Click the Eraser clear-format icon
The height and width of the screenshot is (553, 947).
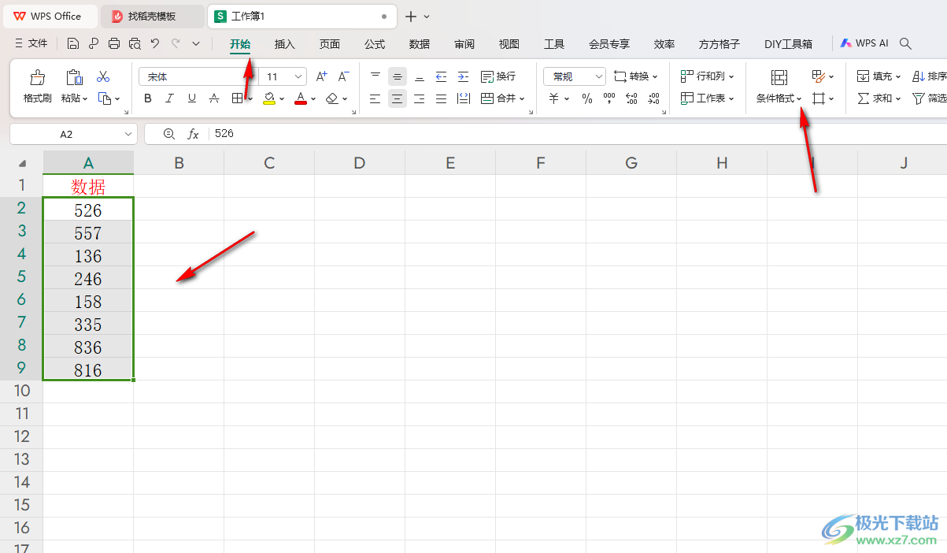(x=332, y=98)
